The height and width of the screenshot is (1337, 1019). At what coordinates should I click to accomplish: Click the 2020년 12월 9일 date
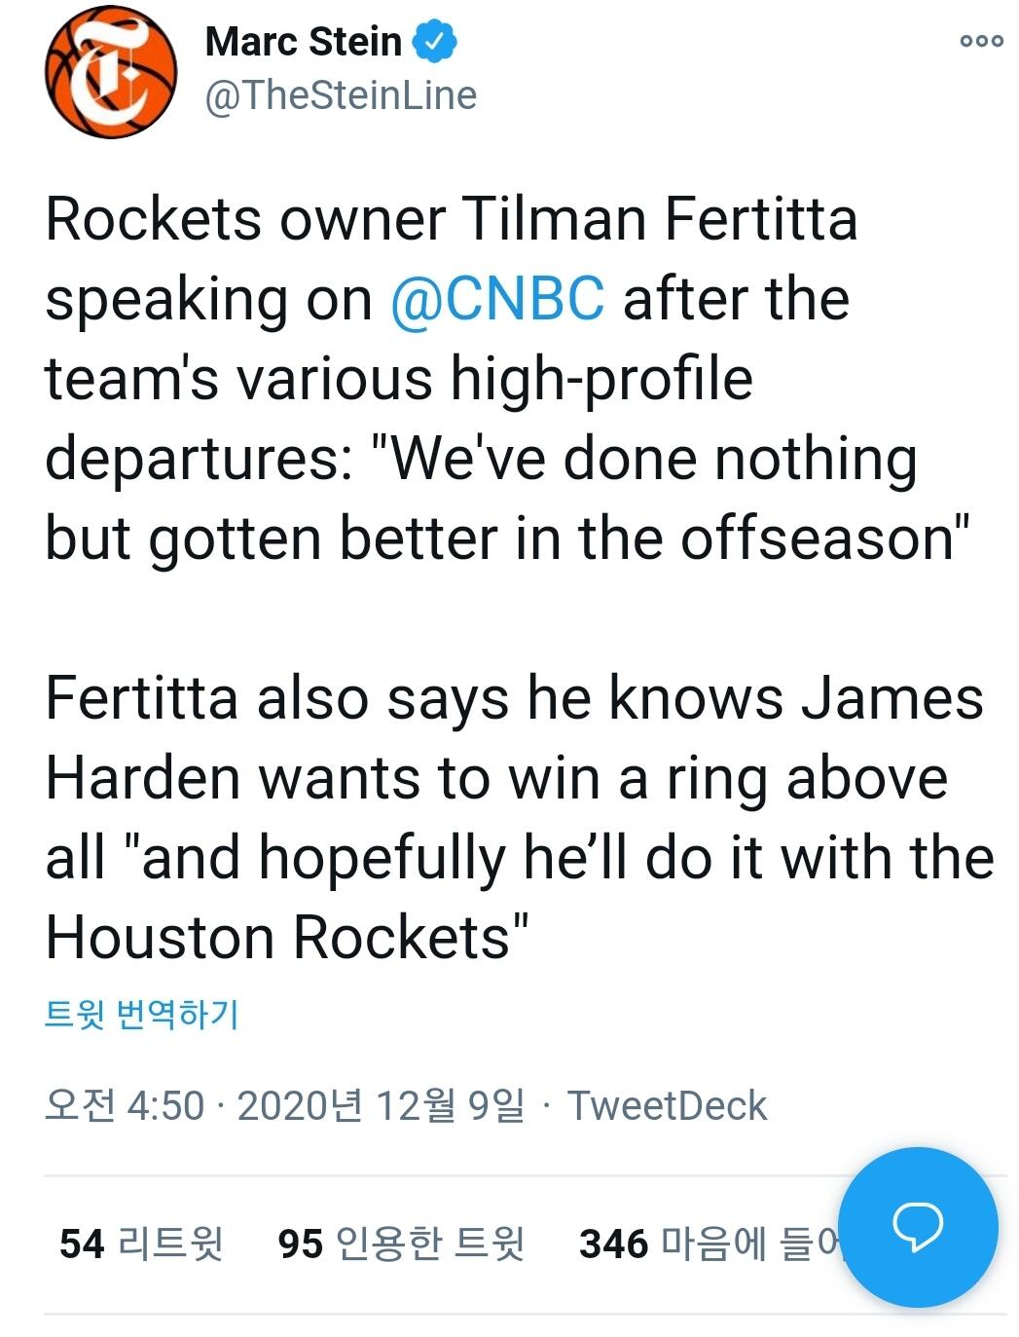click(x=380, y=1106)
